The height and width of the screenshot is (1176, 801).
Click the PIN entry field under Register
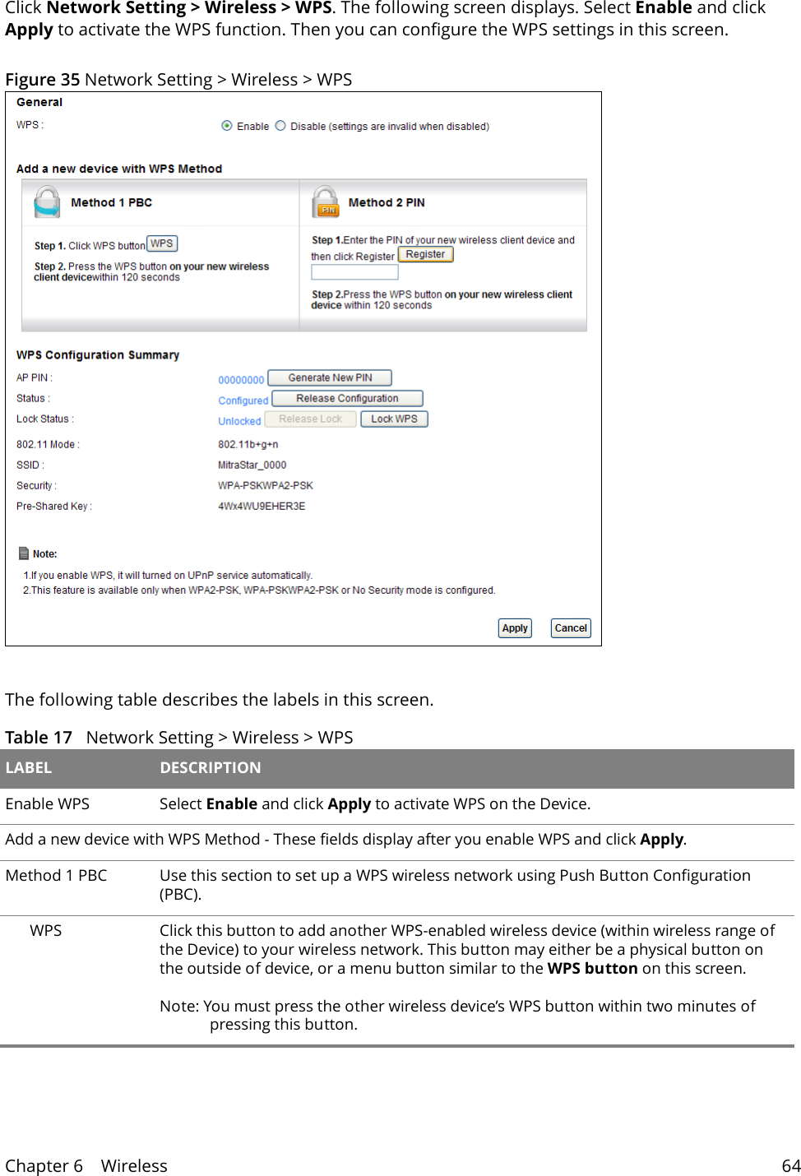pos(354,271)
